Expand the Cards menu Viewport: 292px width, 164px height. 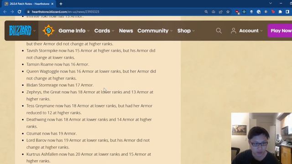[104, 31]
